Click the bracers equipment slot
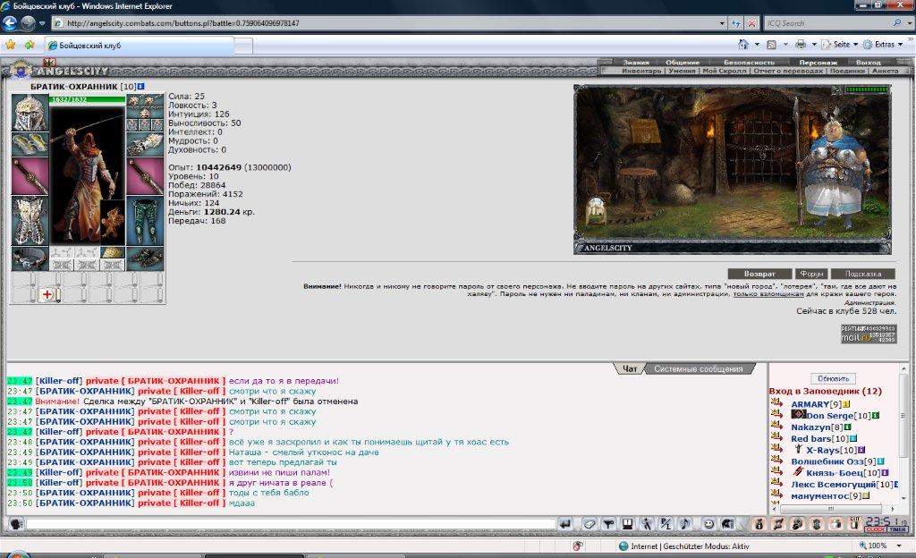The width and height of the screenshot is (916, 558). (30, 144)
